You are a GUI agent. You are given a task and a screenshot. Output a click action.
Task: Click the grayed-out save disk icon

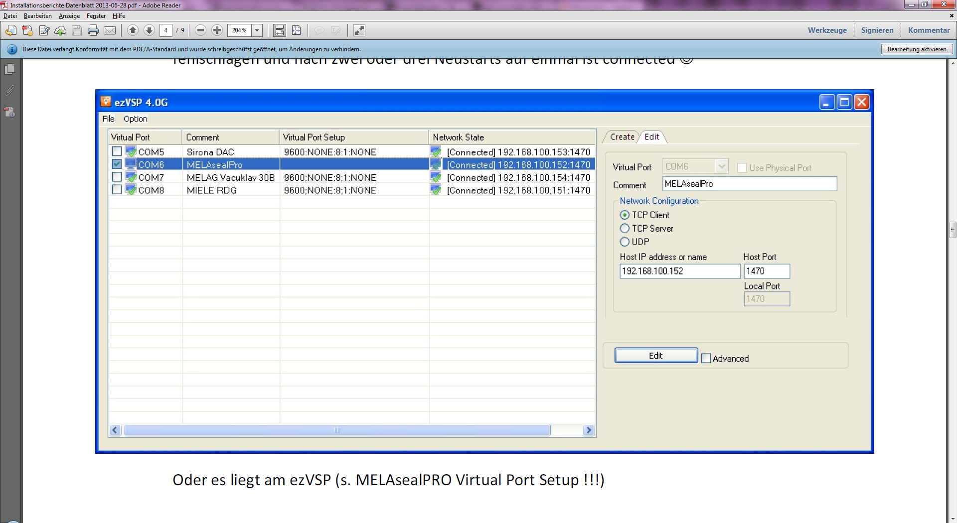pos(77,30)
